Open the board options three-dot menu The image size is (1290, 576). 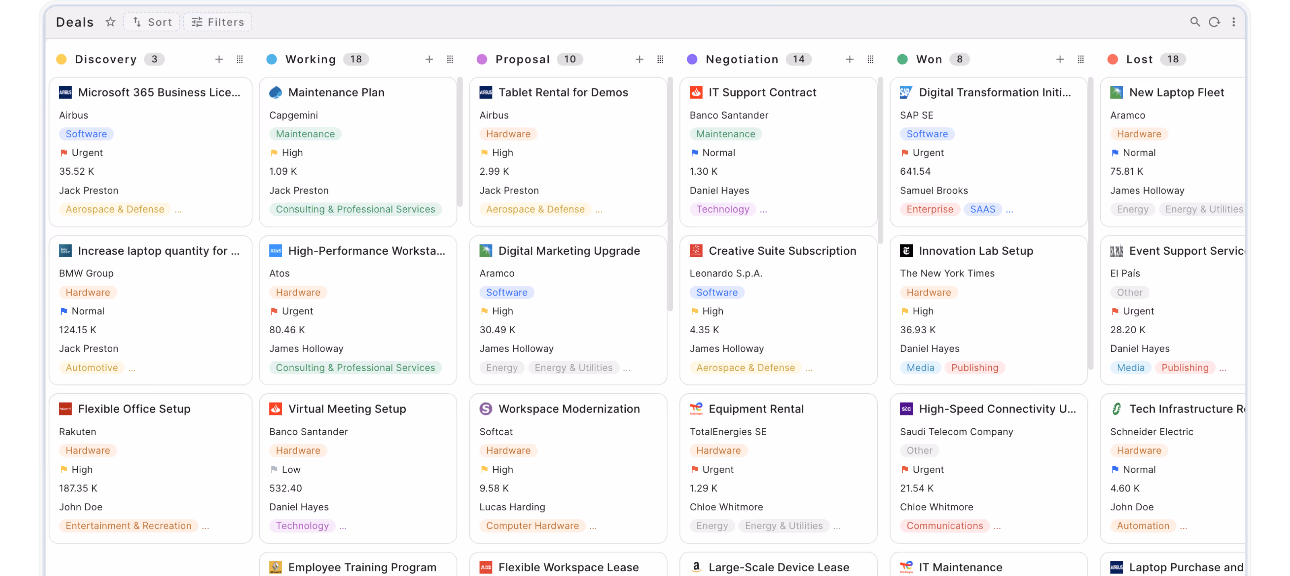[1234, 22]
